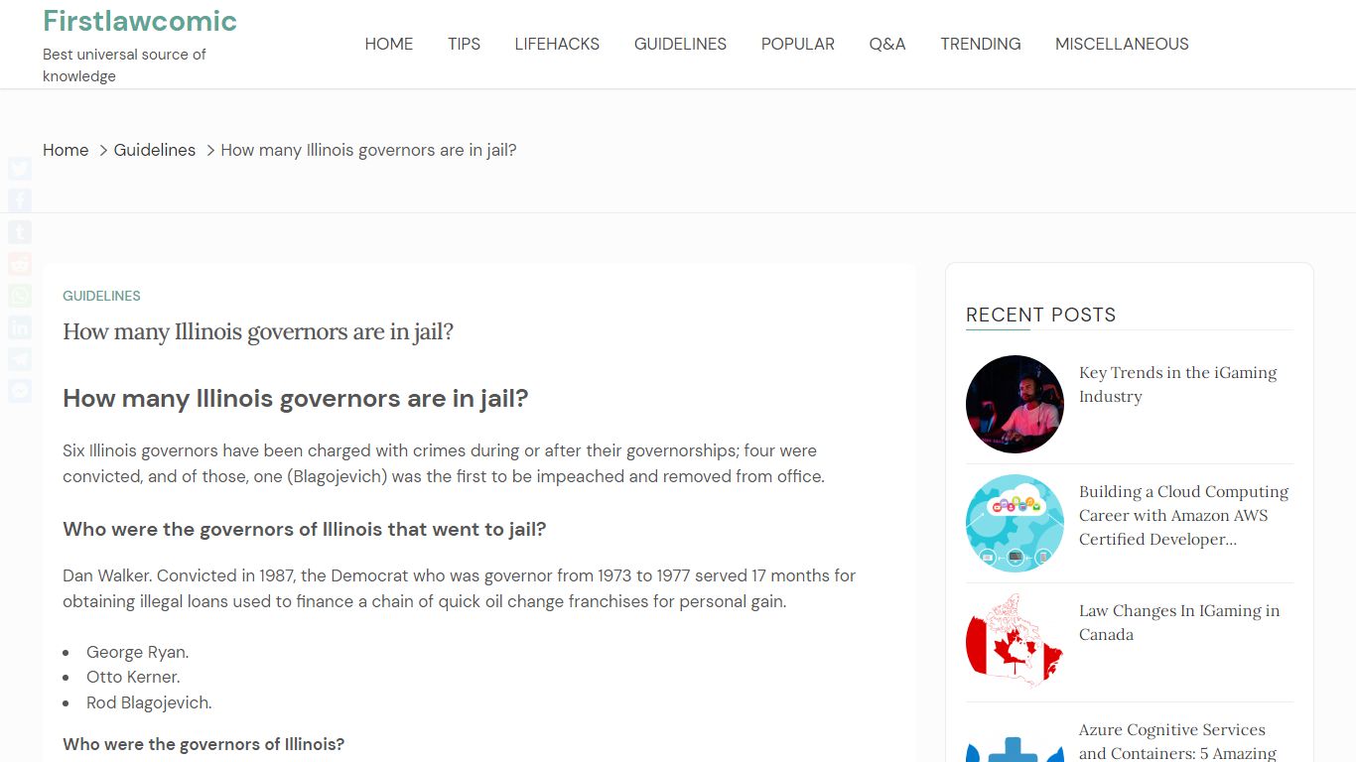The image size is (1356, 762).
Task: Click the Home breadcrumb link
Action: (x=66, y=150)
